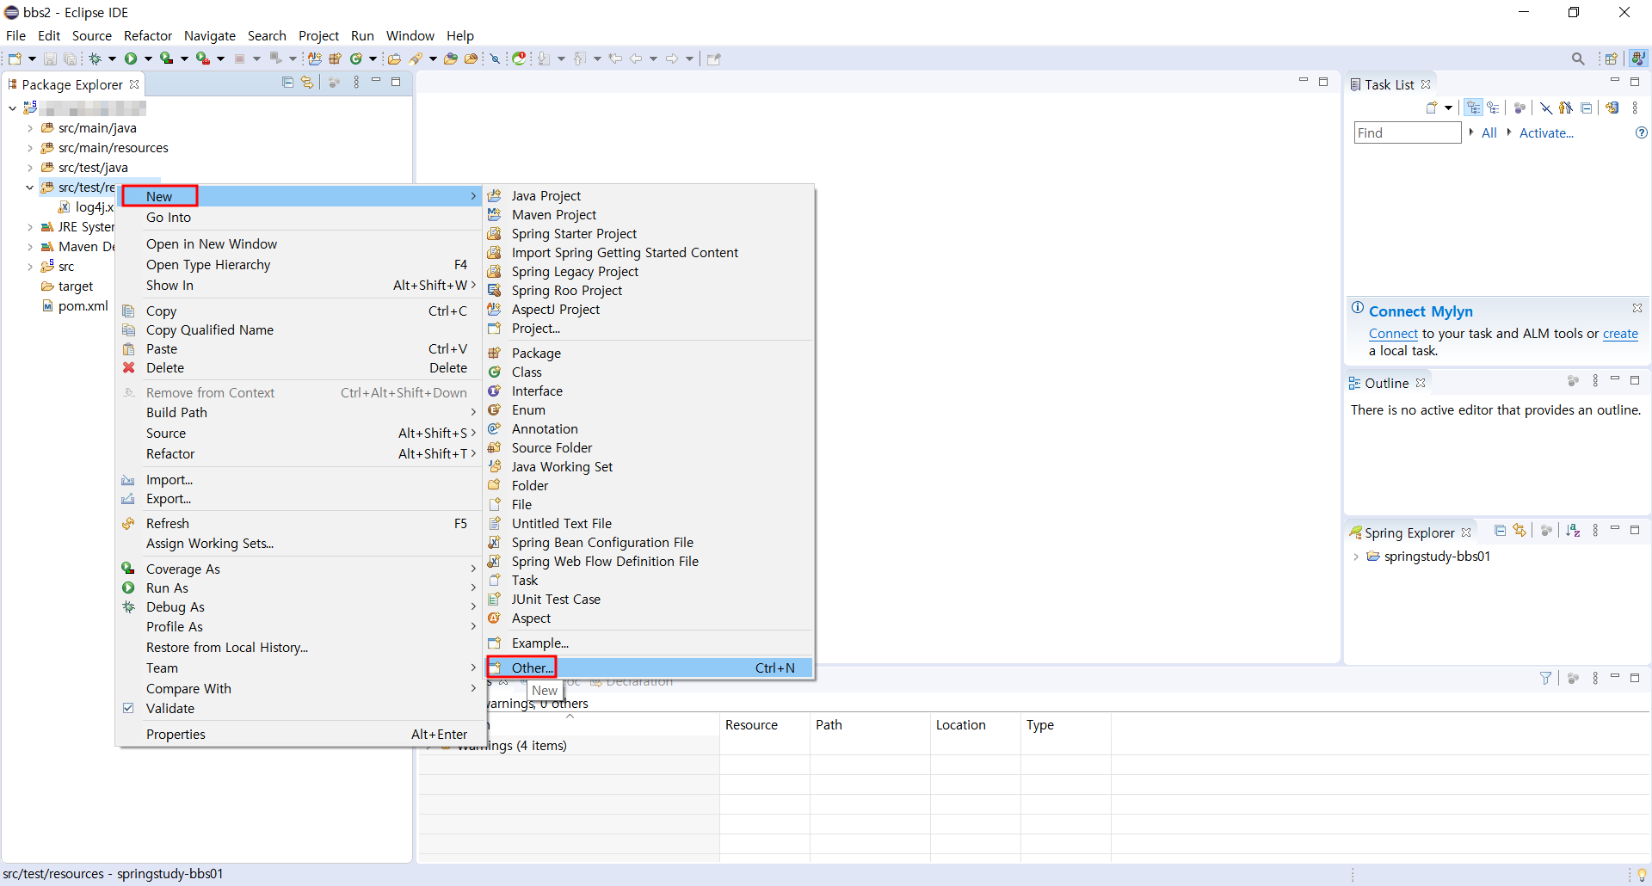Click the New Java Class toolbar icon
This screenshot has height=886, width=1652.
pos(355,58)
